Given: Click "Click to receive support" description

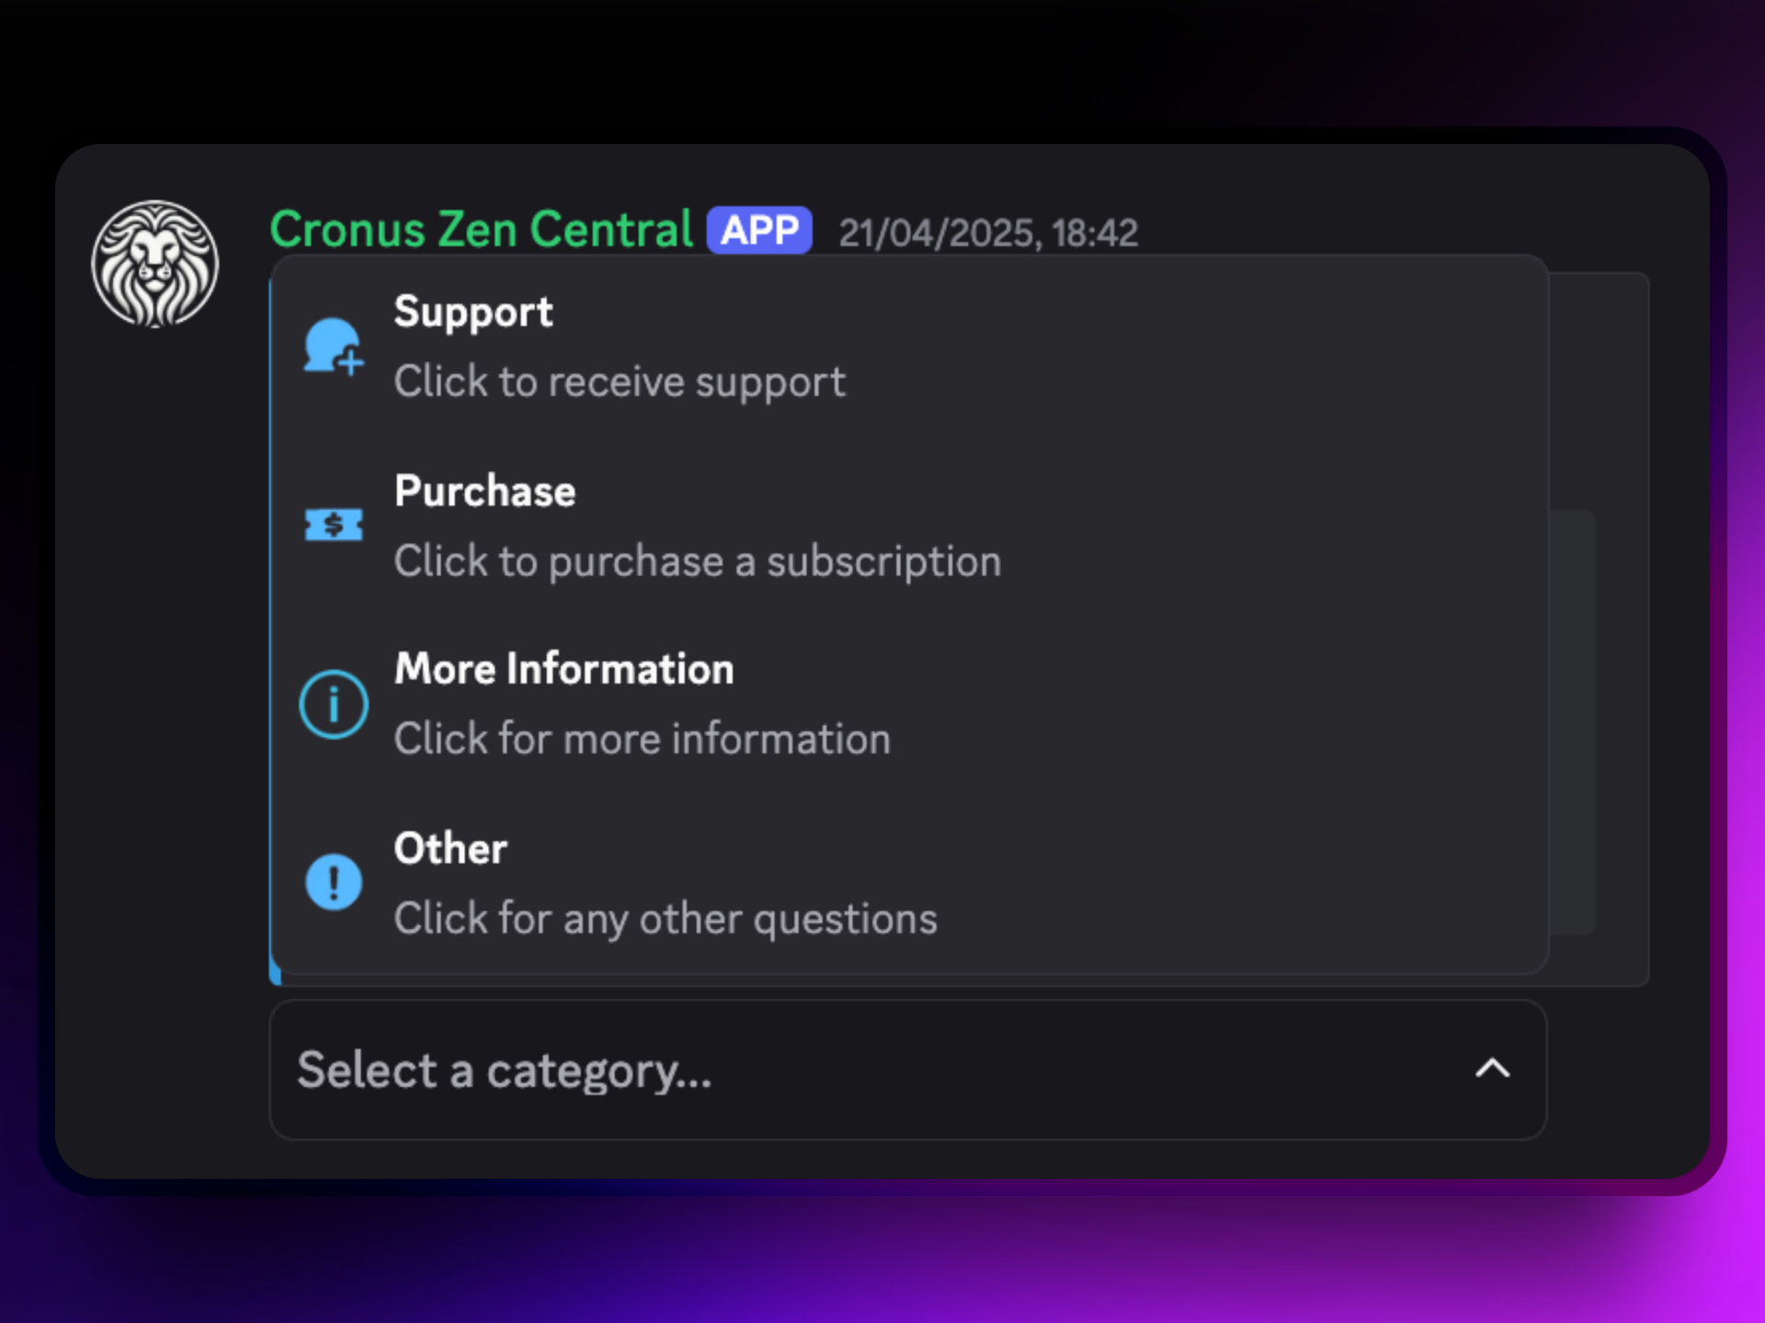Looking at the screenshot, I should 620,382.
